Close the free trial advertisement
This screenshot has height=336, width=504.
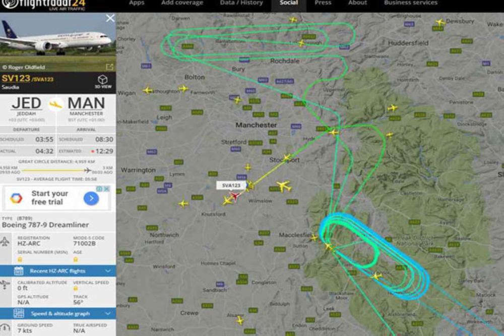(107, 189)
